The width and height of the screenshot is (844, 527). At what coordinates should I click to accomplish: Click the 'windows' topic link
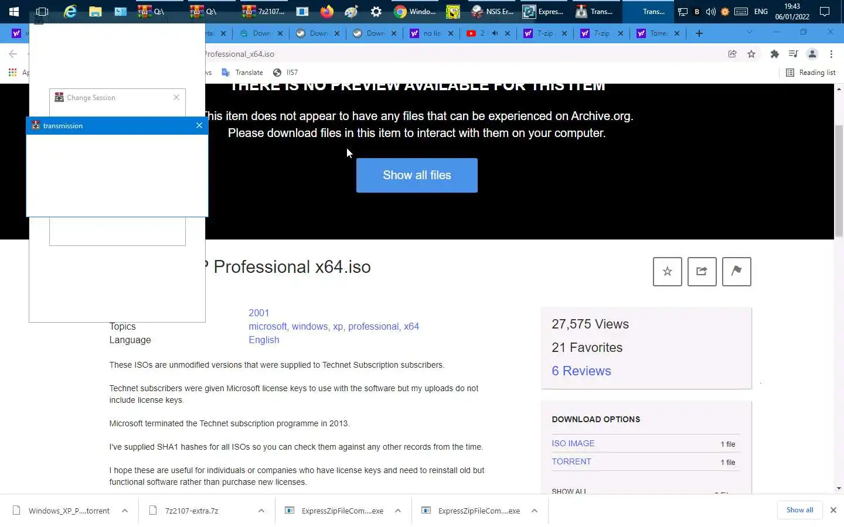[x=309, y=327]
